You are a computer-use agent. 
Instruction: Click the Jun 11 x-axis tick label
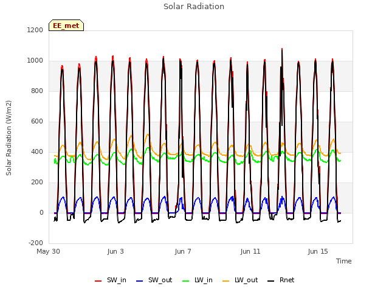tap(250, 251)
